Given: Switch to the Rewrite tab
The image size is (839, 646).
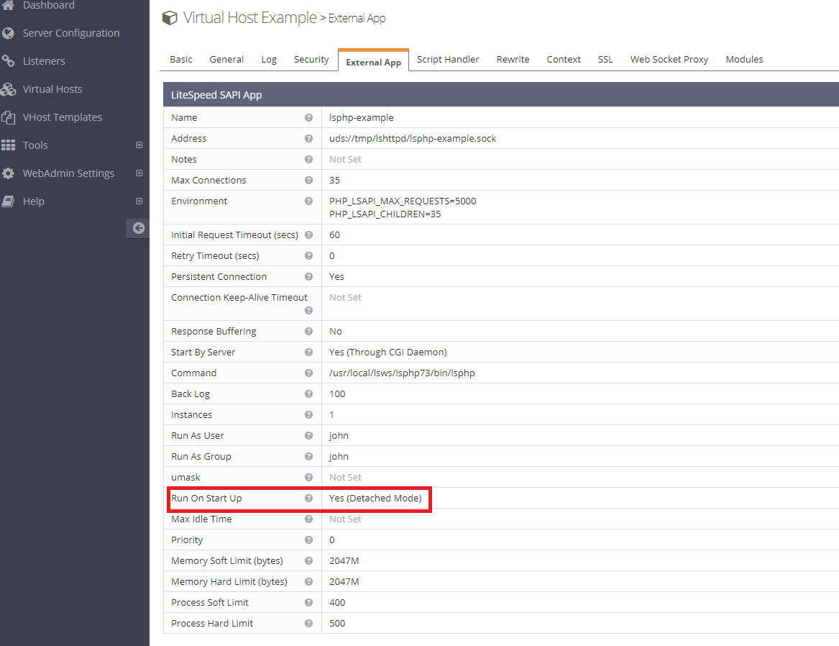Looking at the screenshot, I should pos(513,60).
